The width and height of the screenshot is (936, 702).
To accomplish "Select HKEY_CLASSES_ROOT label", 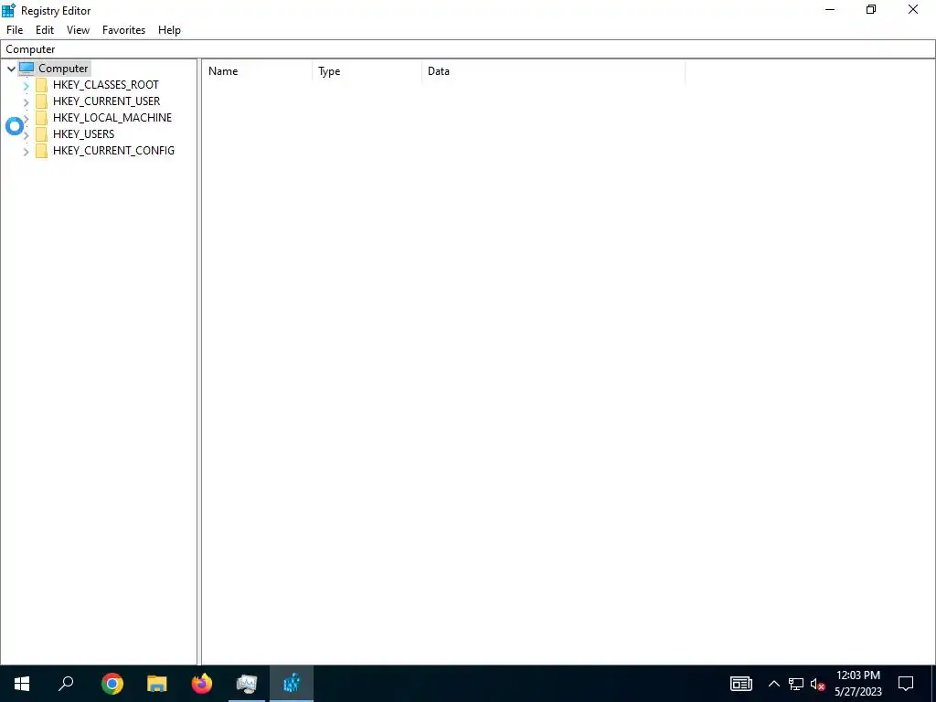I will point(106,85).
